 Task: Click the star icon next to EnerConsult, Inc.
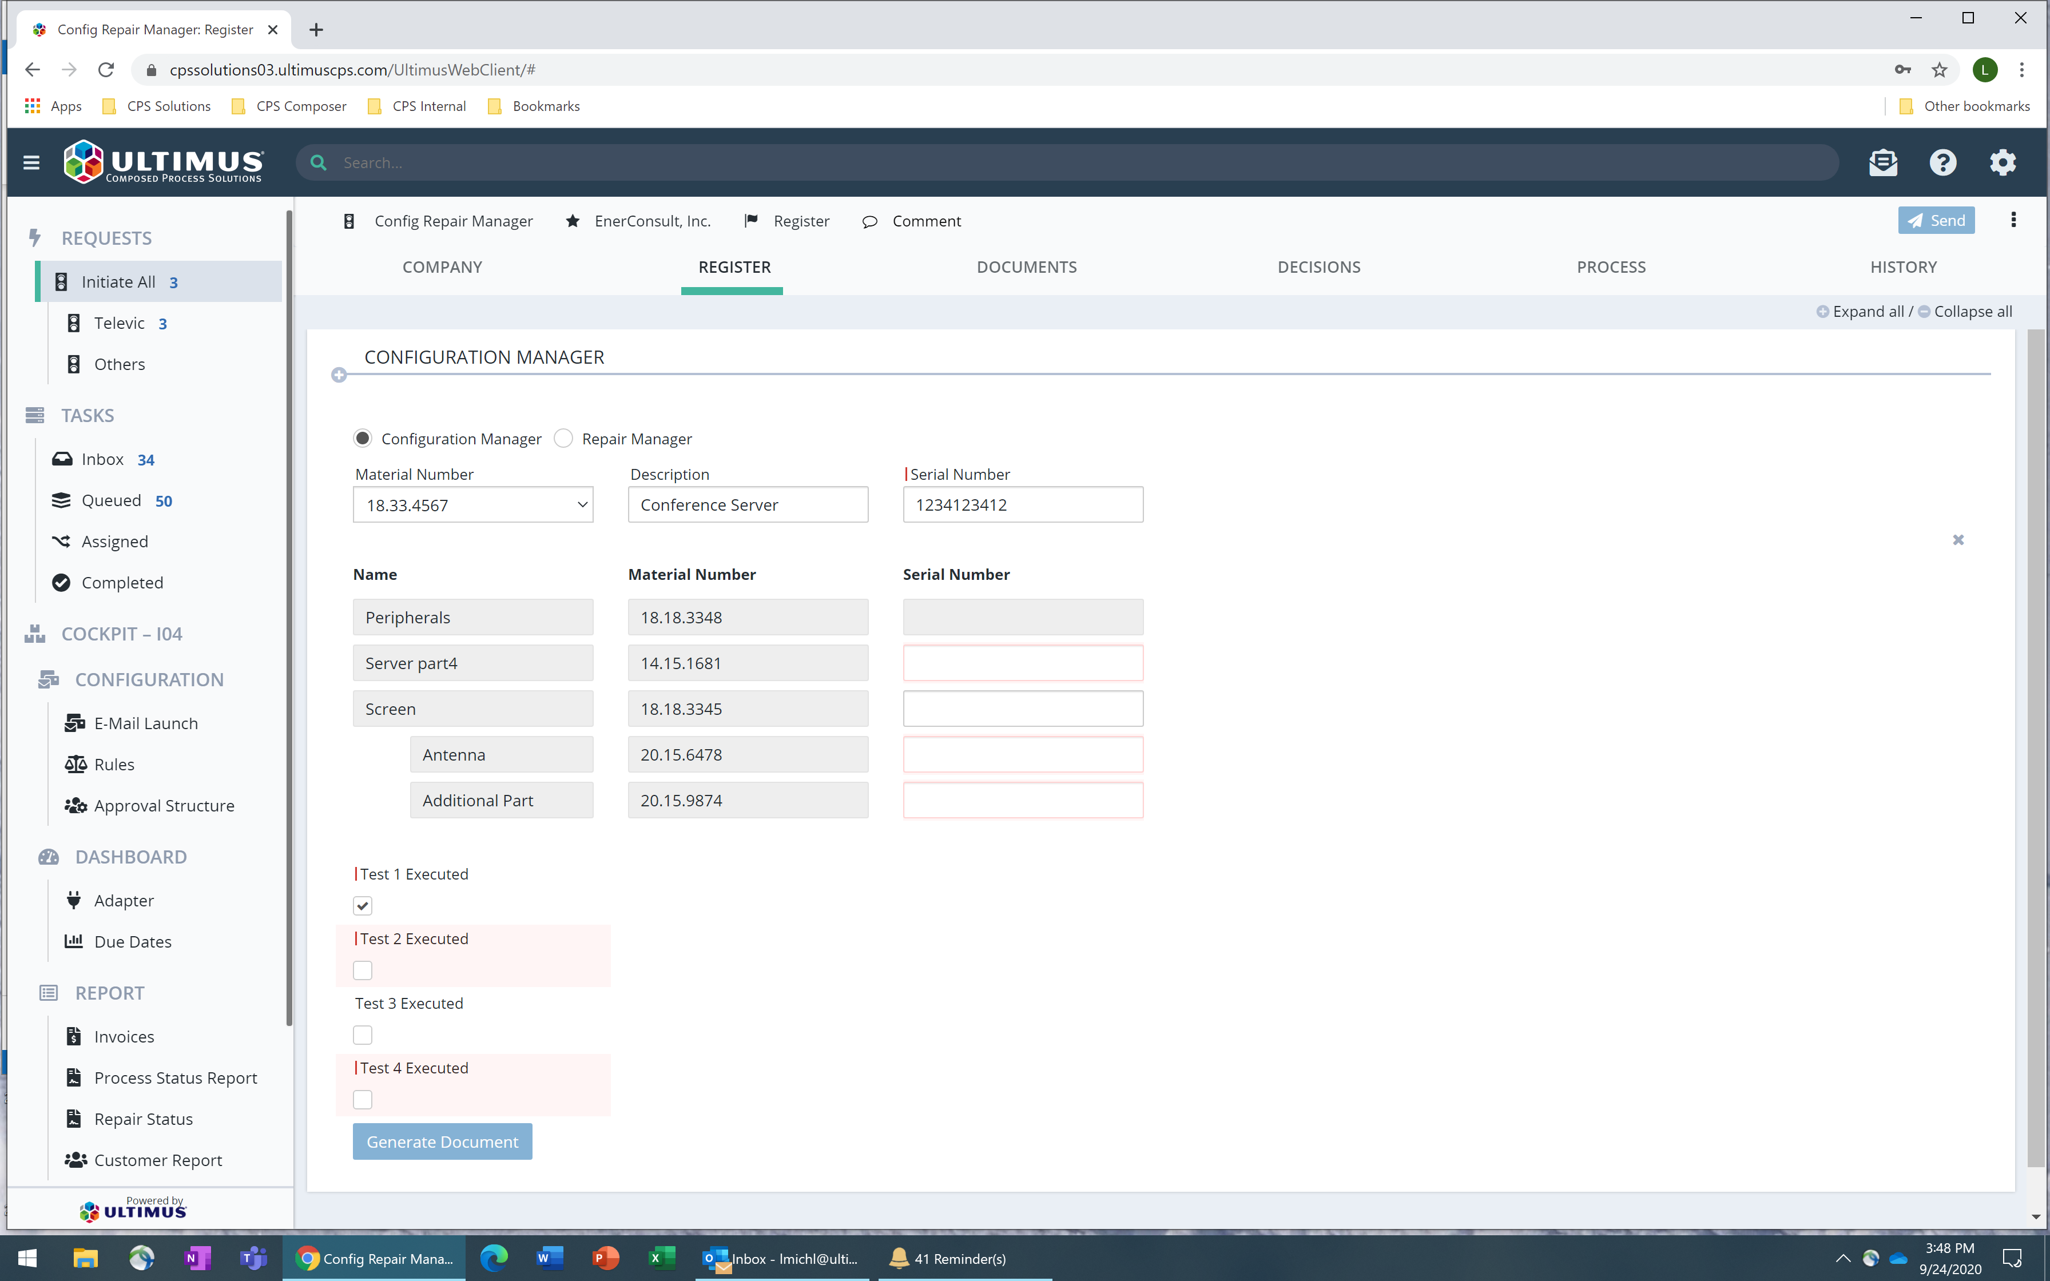click(573, 221)
